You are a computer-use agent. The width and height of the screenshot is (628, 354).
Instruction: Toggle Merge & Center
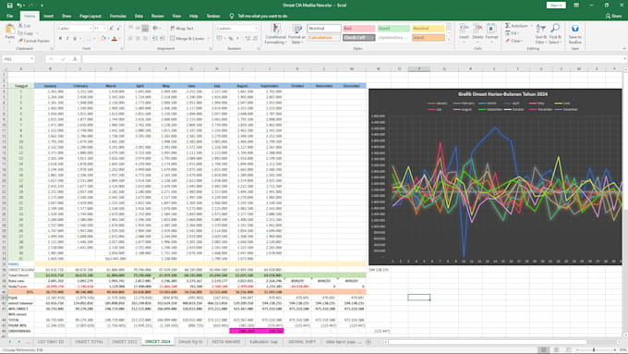click(x=187, y=39)
